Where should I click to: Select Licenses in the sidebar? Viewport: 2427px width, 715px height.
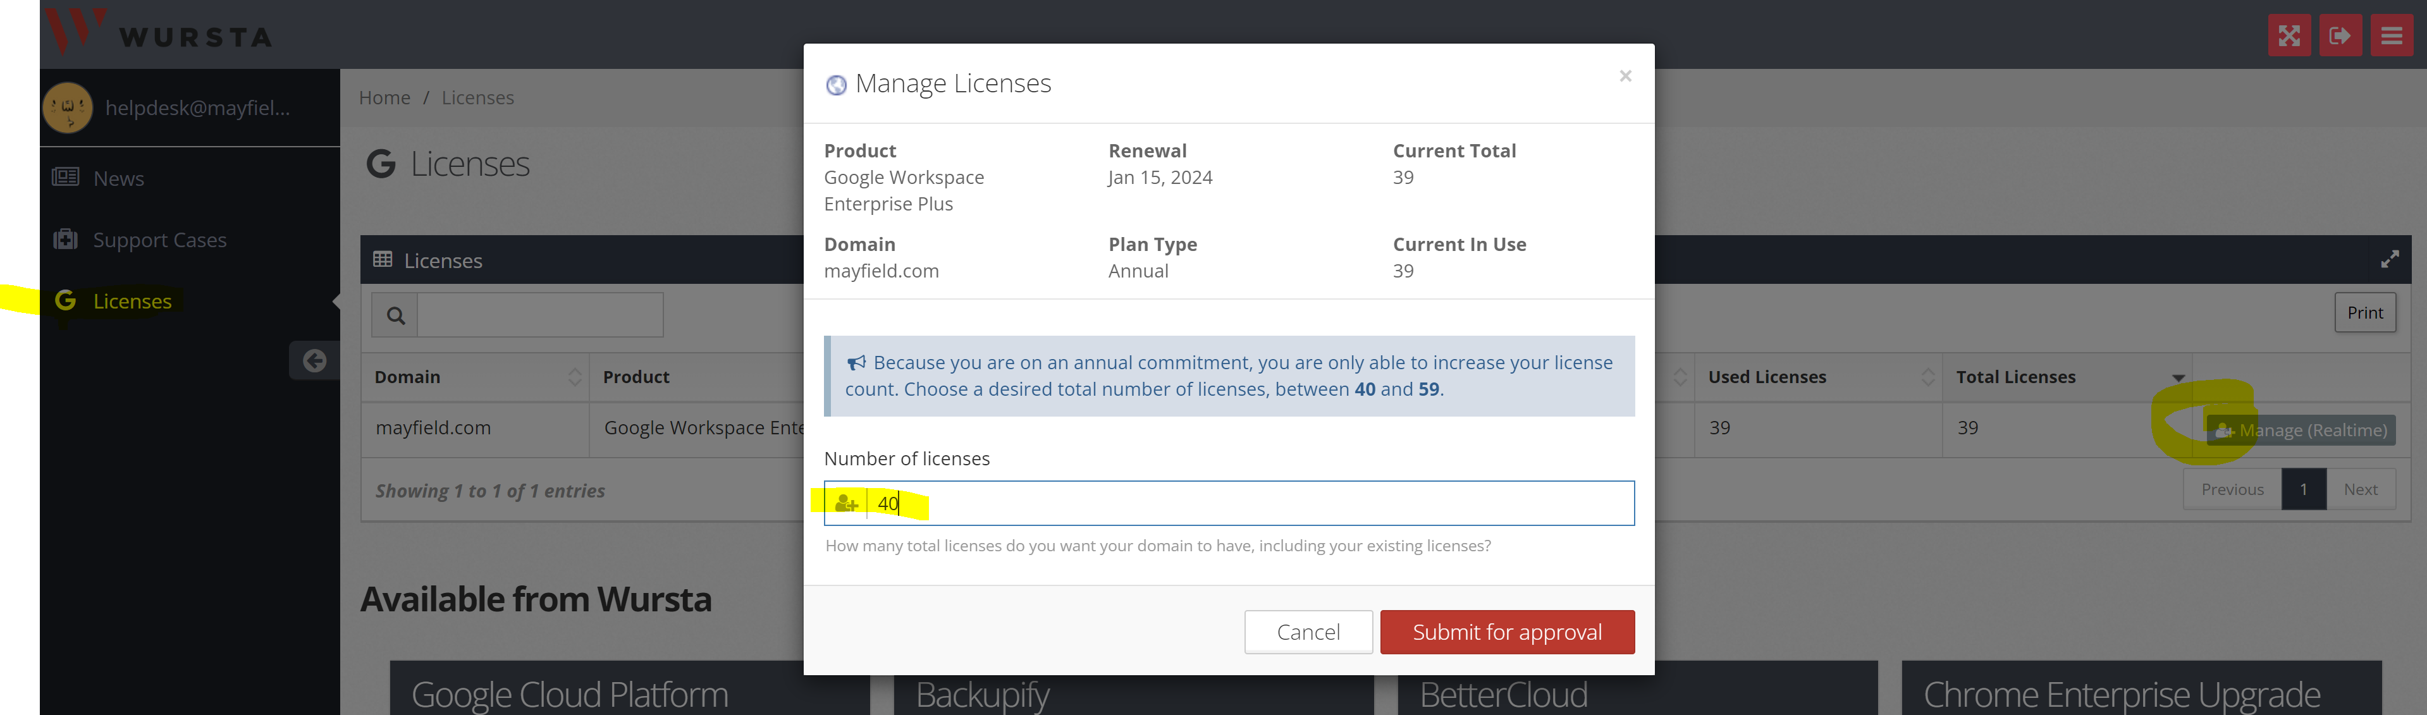(x=132, y=300)
